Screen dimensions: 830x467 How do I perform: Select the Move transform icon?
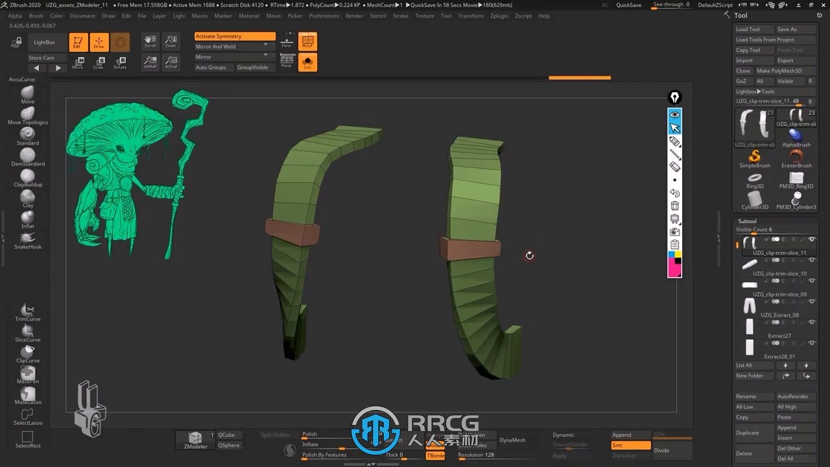tap(78, 62)
